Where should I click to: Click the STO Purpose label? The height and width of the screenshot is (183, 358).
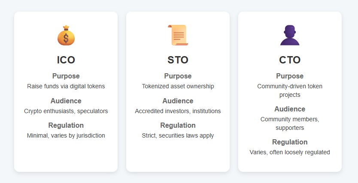(178, 76)
